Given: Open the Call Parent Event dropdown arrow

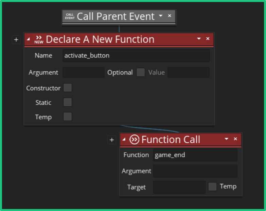Looking at the screenshot, I should (x=160, y=16).
